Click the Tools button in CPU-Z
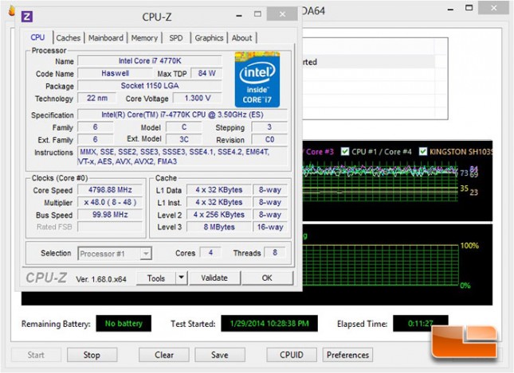The height and width of the screenshot is (373, 514). (x=156, y=278)
